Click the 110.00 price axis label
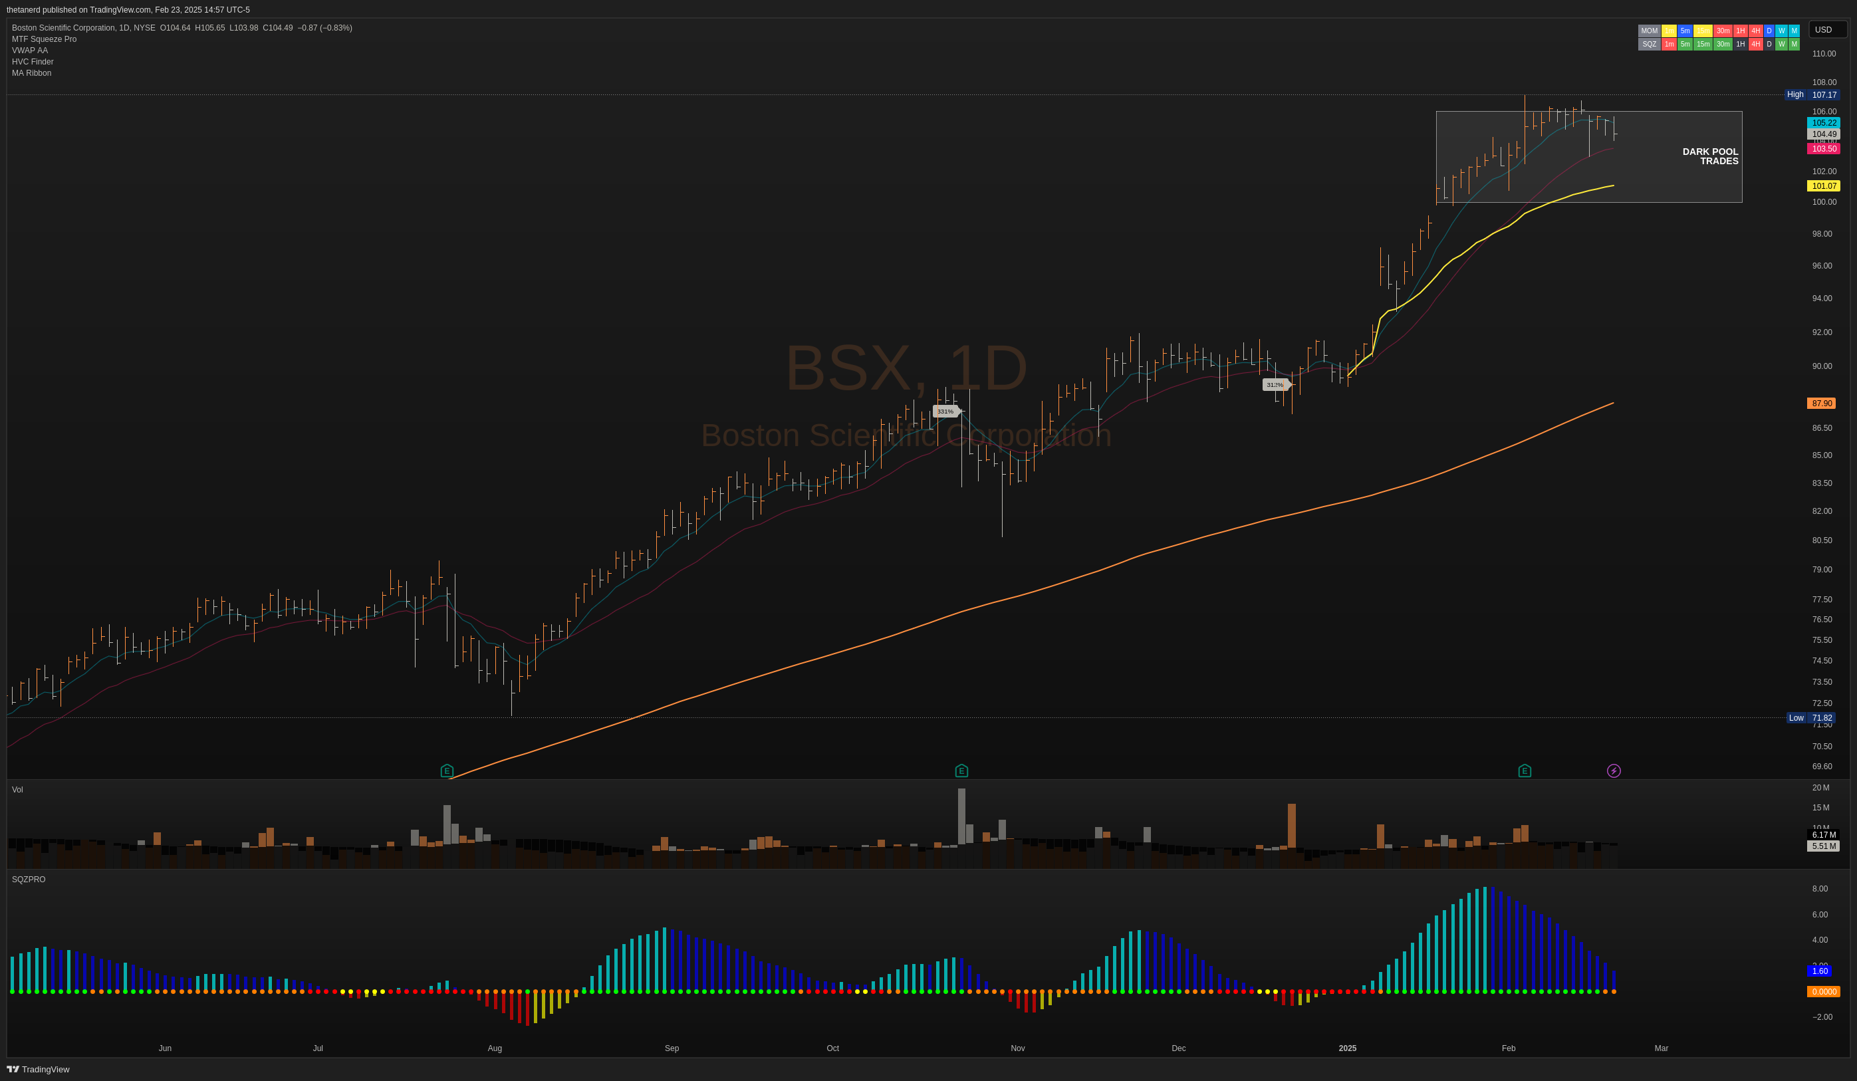This screenshot has height=1081, width=1857. pyautogui.click(x=1824, y=54)
